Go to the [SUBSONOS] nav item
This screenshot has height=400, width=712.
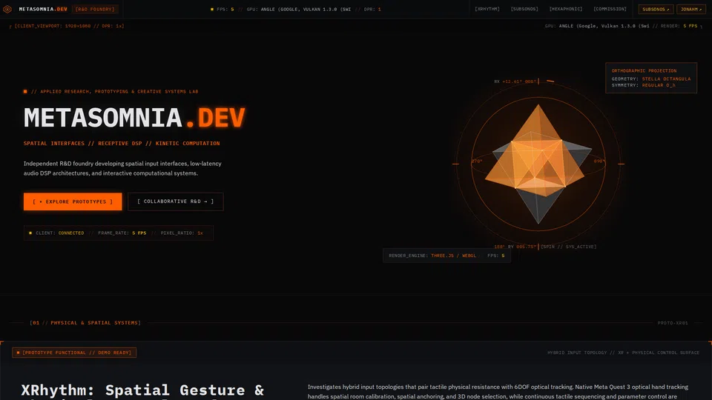click(524, 9)
